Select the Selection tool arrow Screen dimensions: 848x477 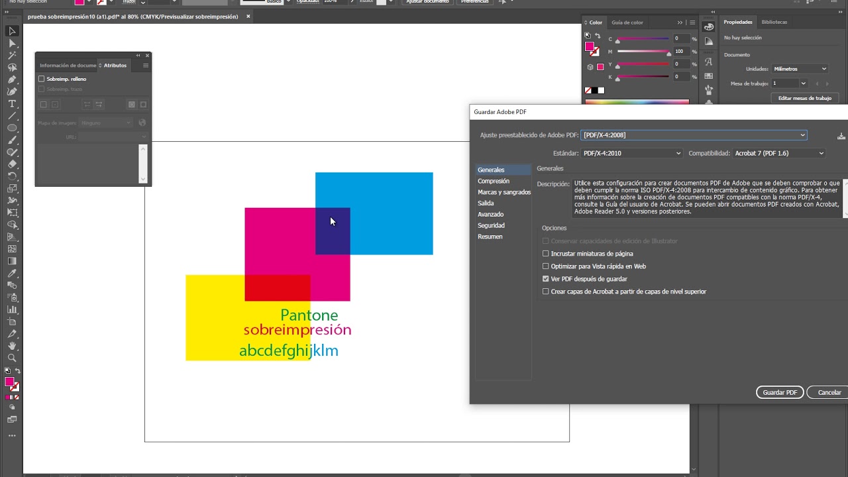point(12,31)
